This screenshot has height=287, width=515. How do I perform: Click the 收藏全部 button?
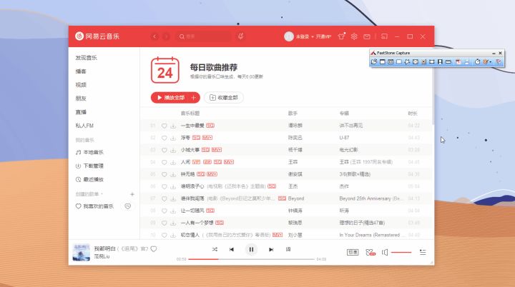click(224, 97)
